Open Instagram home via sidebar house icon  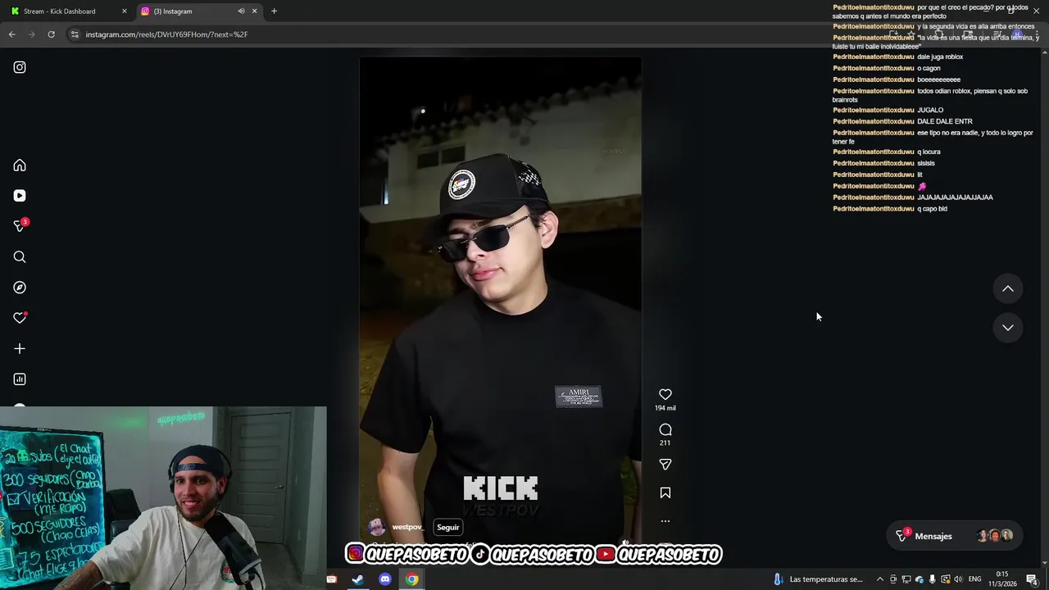tap(20, 166)
